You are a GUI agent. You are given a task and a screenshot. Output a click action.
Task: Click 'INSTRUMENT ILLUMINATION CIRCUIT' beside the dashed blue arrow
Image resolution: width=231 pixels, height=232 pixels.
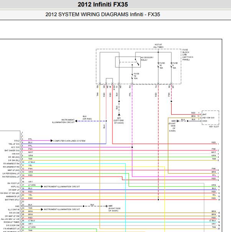[x=63, y=121]
